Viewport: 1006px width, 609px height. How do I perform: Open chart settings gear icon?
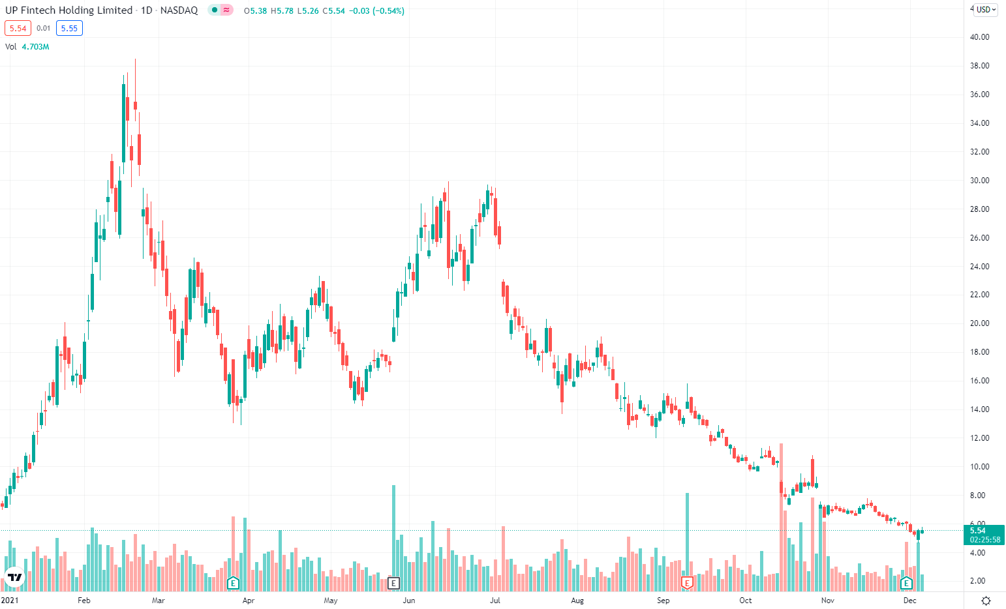(986, 601)
